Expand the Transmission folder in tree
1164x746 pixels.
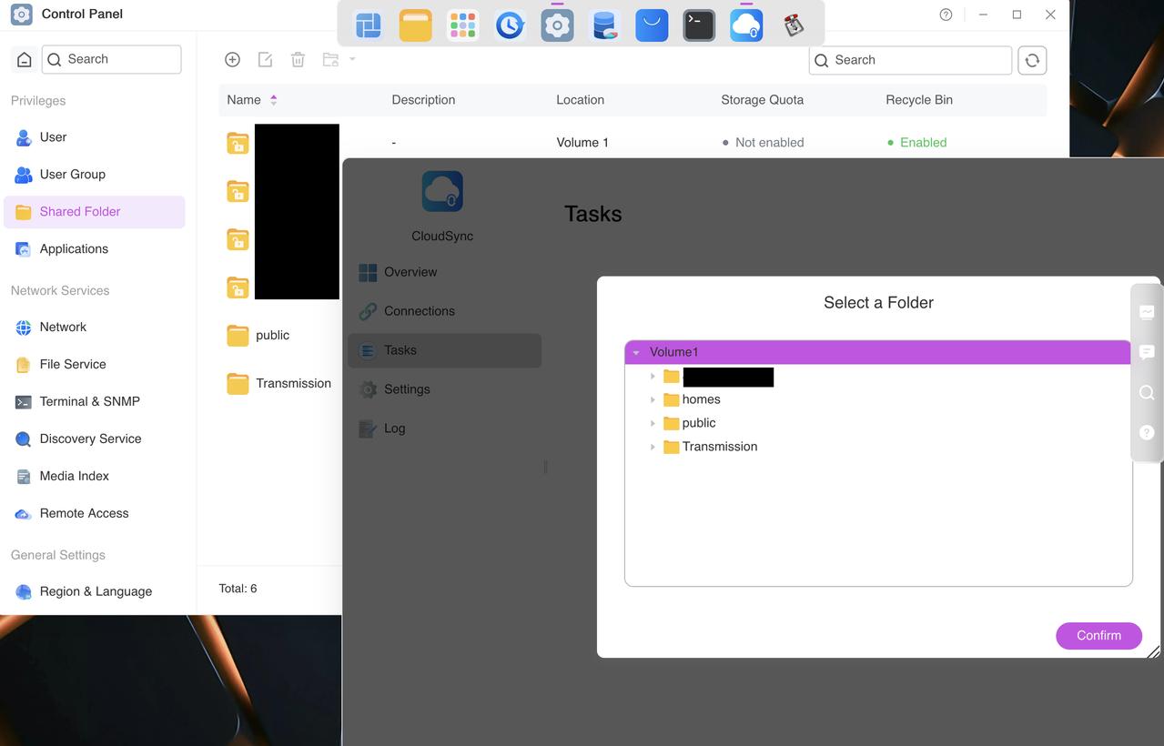(x=653, y=447)
